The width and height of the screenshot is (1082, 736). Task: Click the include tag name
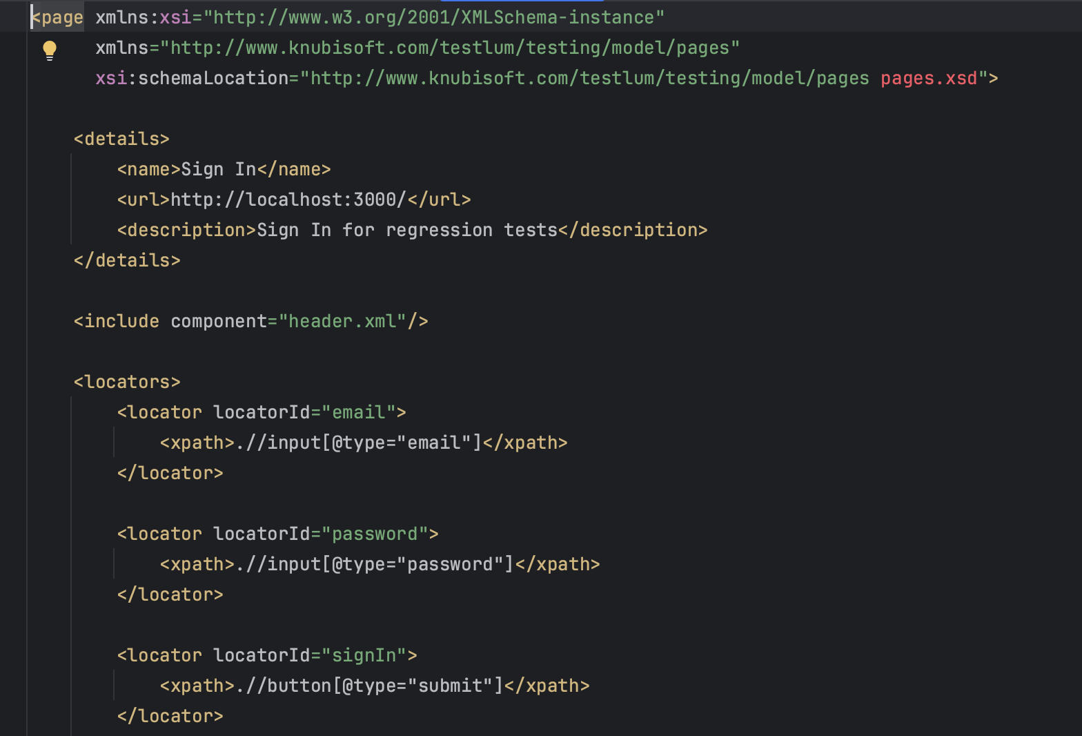click(x=121, y=321)
